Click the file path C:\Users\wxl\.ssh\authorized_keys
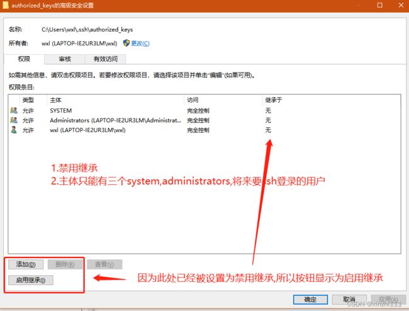The width and height of the screenshot is (409, 311). [x=87, y=30]
